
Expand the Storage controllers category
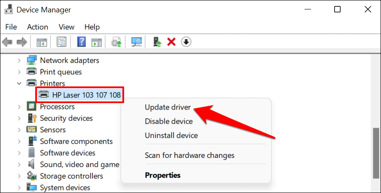pyautogui.click(x=19, y=176)
